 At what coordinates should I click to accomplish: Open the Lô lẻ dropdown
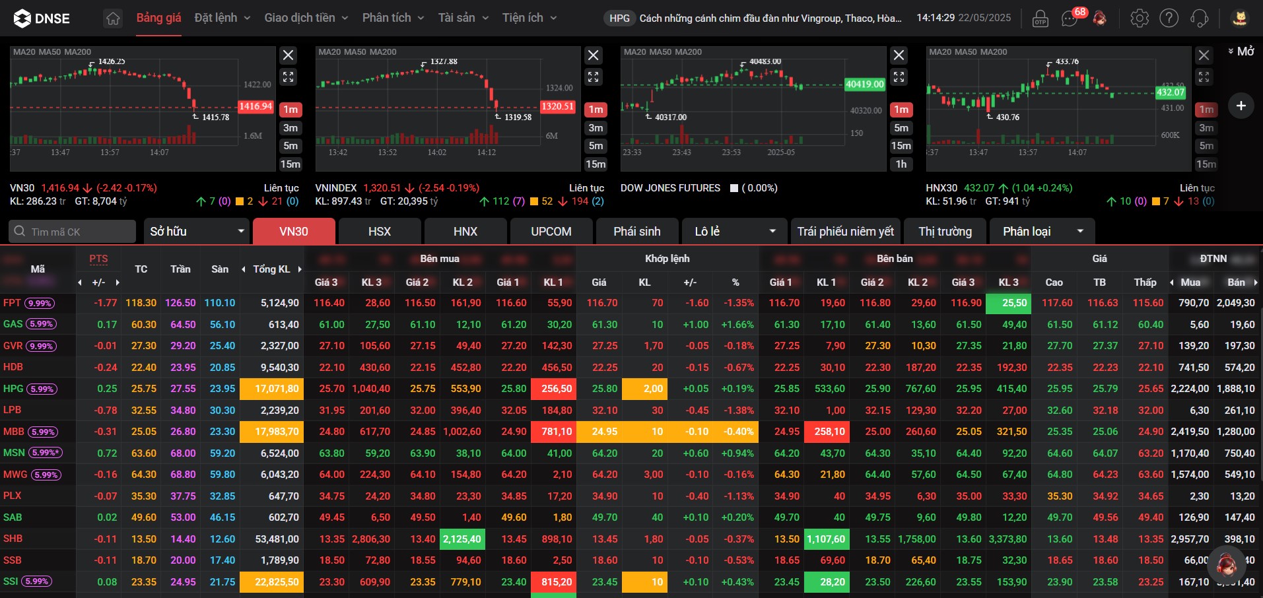(x=734, y=232)
